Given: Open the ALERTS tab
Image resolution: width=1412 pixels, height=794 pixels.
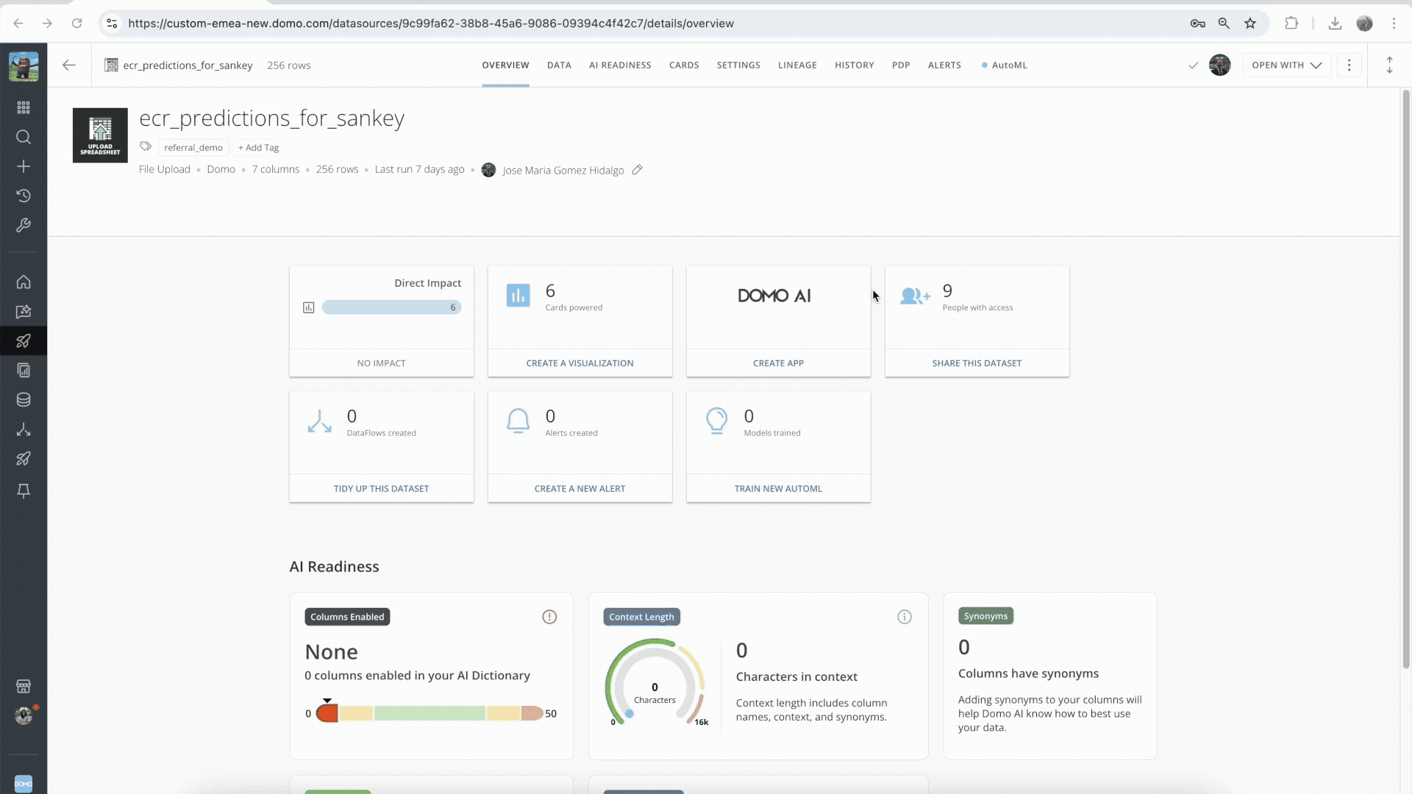Looking at the screenshot, I should (x=944, y=65).
